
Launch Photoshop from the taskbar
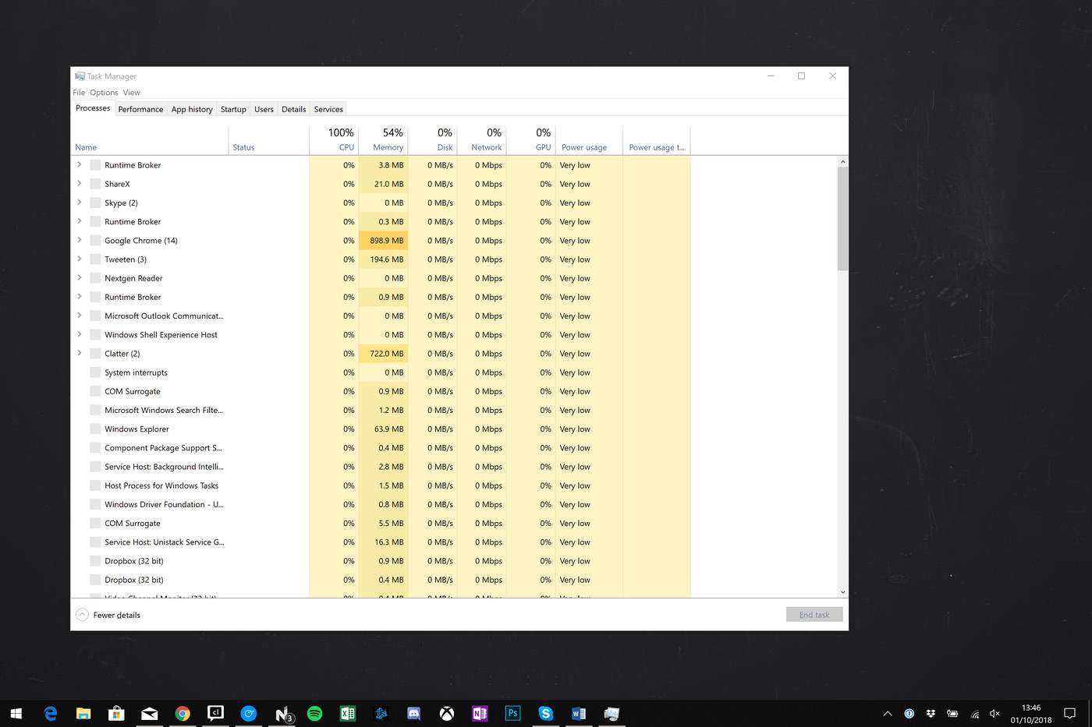(x=512, y=713)
